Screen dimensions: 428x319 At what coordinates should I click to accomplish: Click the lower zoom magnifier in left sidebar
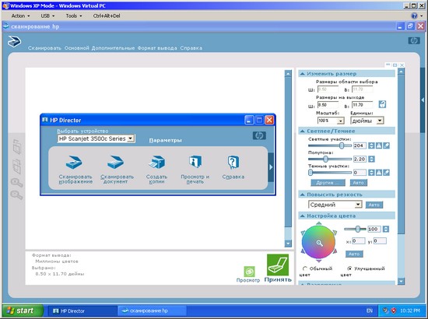point(16,195)
